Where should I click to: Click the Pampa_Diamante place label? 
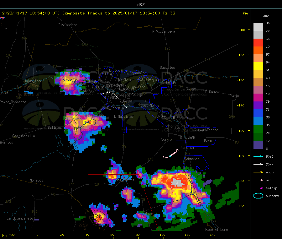click(13, 102)
